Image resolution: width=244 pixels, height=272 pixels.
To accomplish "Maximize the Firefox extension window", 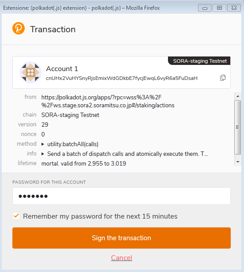I will click(x=219, y=8).
